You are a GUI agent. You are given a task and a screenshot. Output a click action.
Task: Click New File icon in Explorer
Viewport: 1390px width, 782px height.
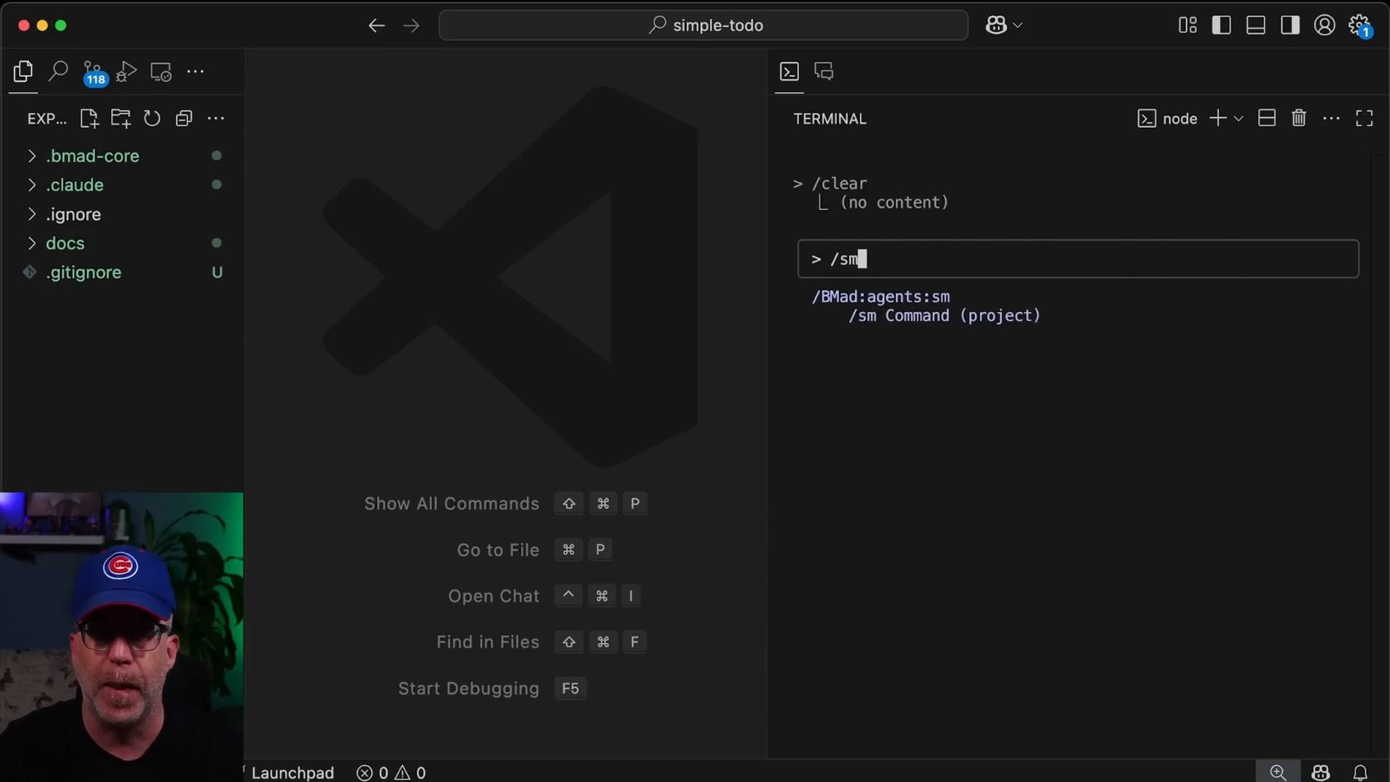(x=89, y=119)
